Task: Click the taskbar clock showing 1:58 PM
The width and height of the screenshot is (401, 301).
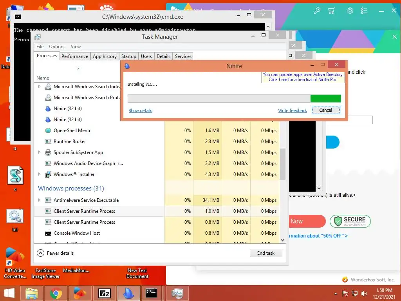Action: 384,293
